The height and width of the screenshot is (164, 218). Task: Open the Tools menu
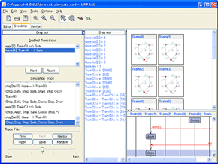coord(34,11)
